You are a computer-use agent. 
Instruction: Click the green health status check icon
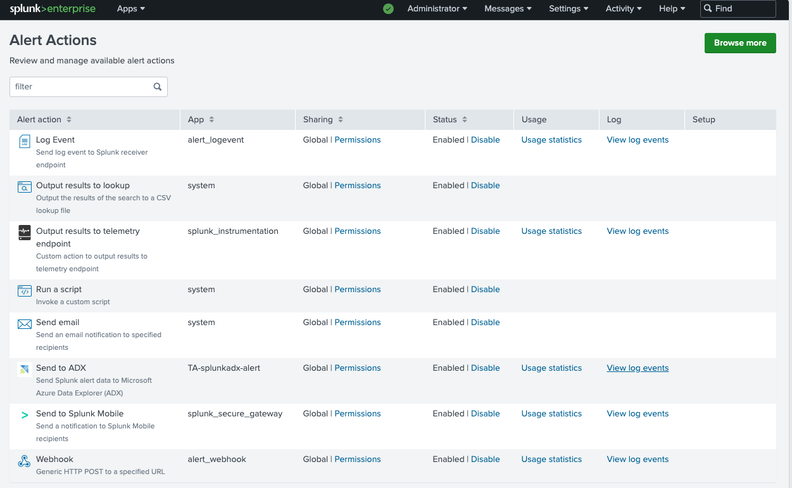click(389, 9)
